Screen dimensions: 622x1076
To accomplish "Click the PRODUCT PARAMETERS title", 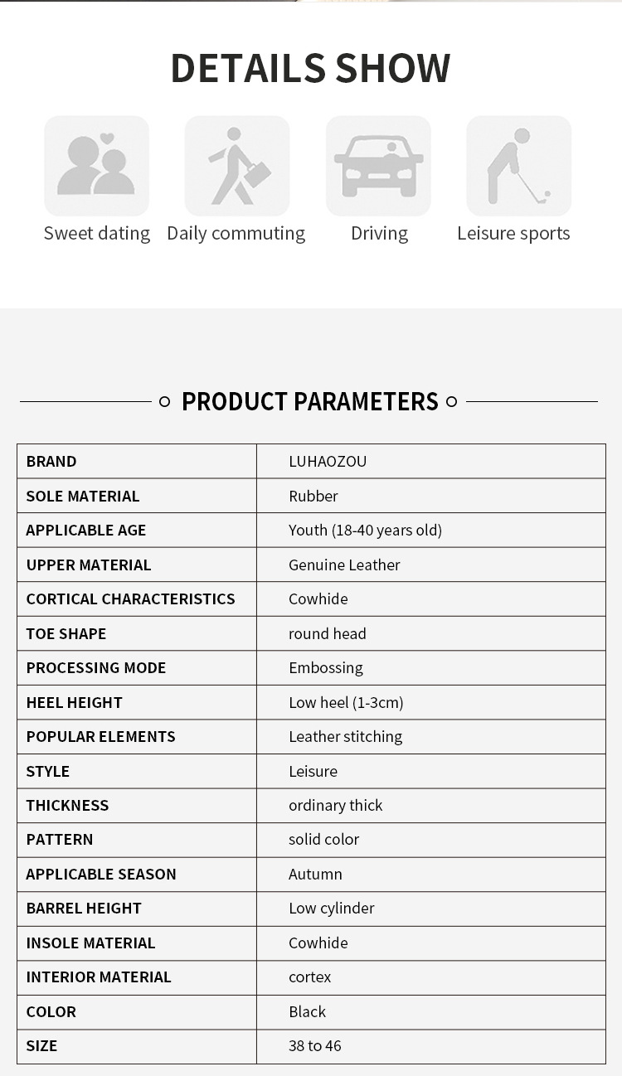I will [x=309, y=402].
